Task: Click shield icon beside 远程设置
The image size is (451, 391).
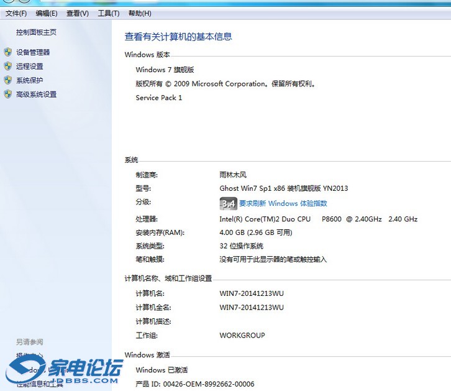Action: point(8,66)
